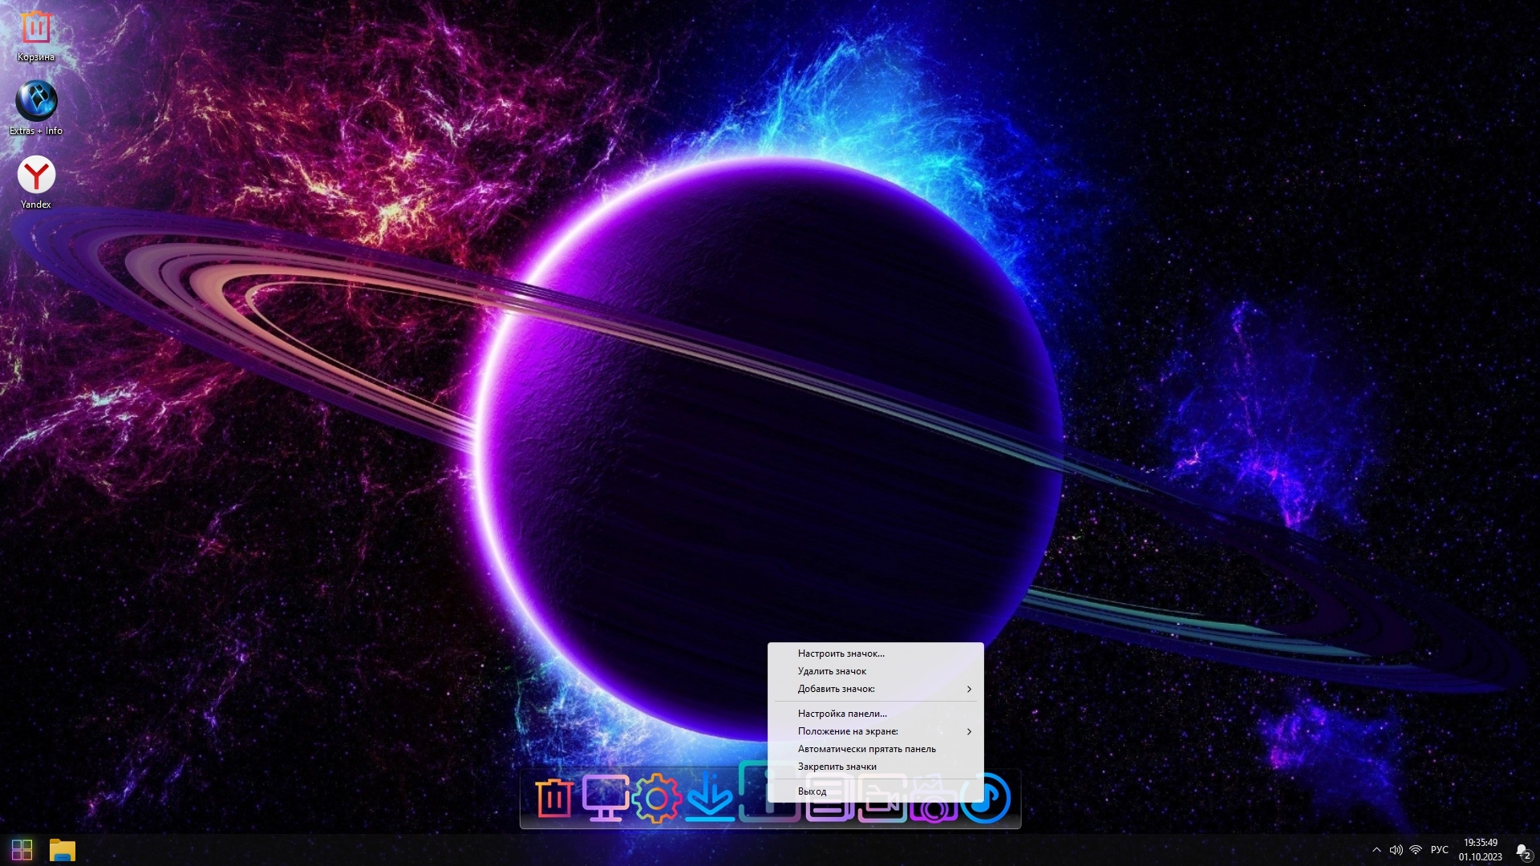Screen dimensions: 1540x866
Task: Click the blue download arrow dock icon
Action: (709, 799)
